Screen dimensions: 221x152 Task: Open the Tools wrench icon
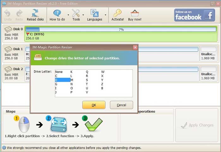click(76, 15)
